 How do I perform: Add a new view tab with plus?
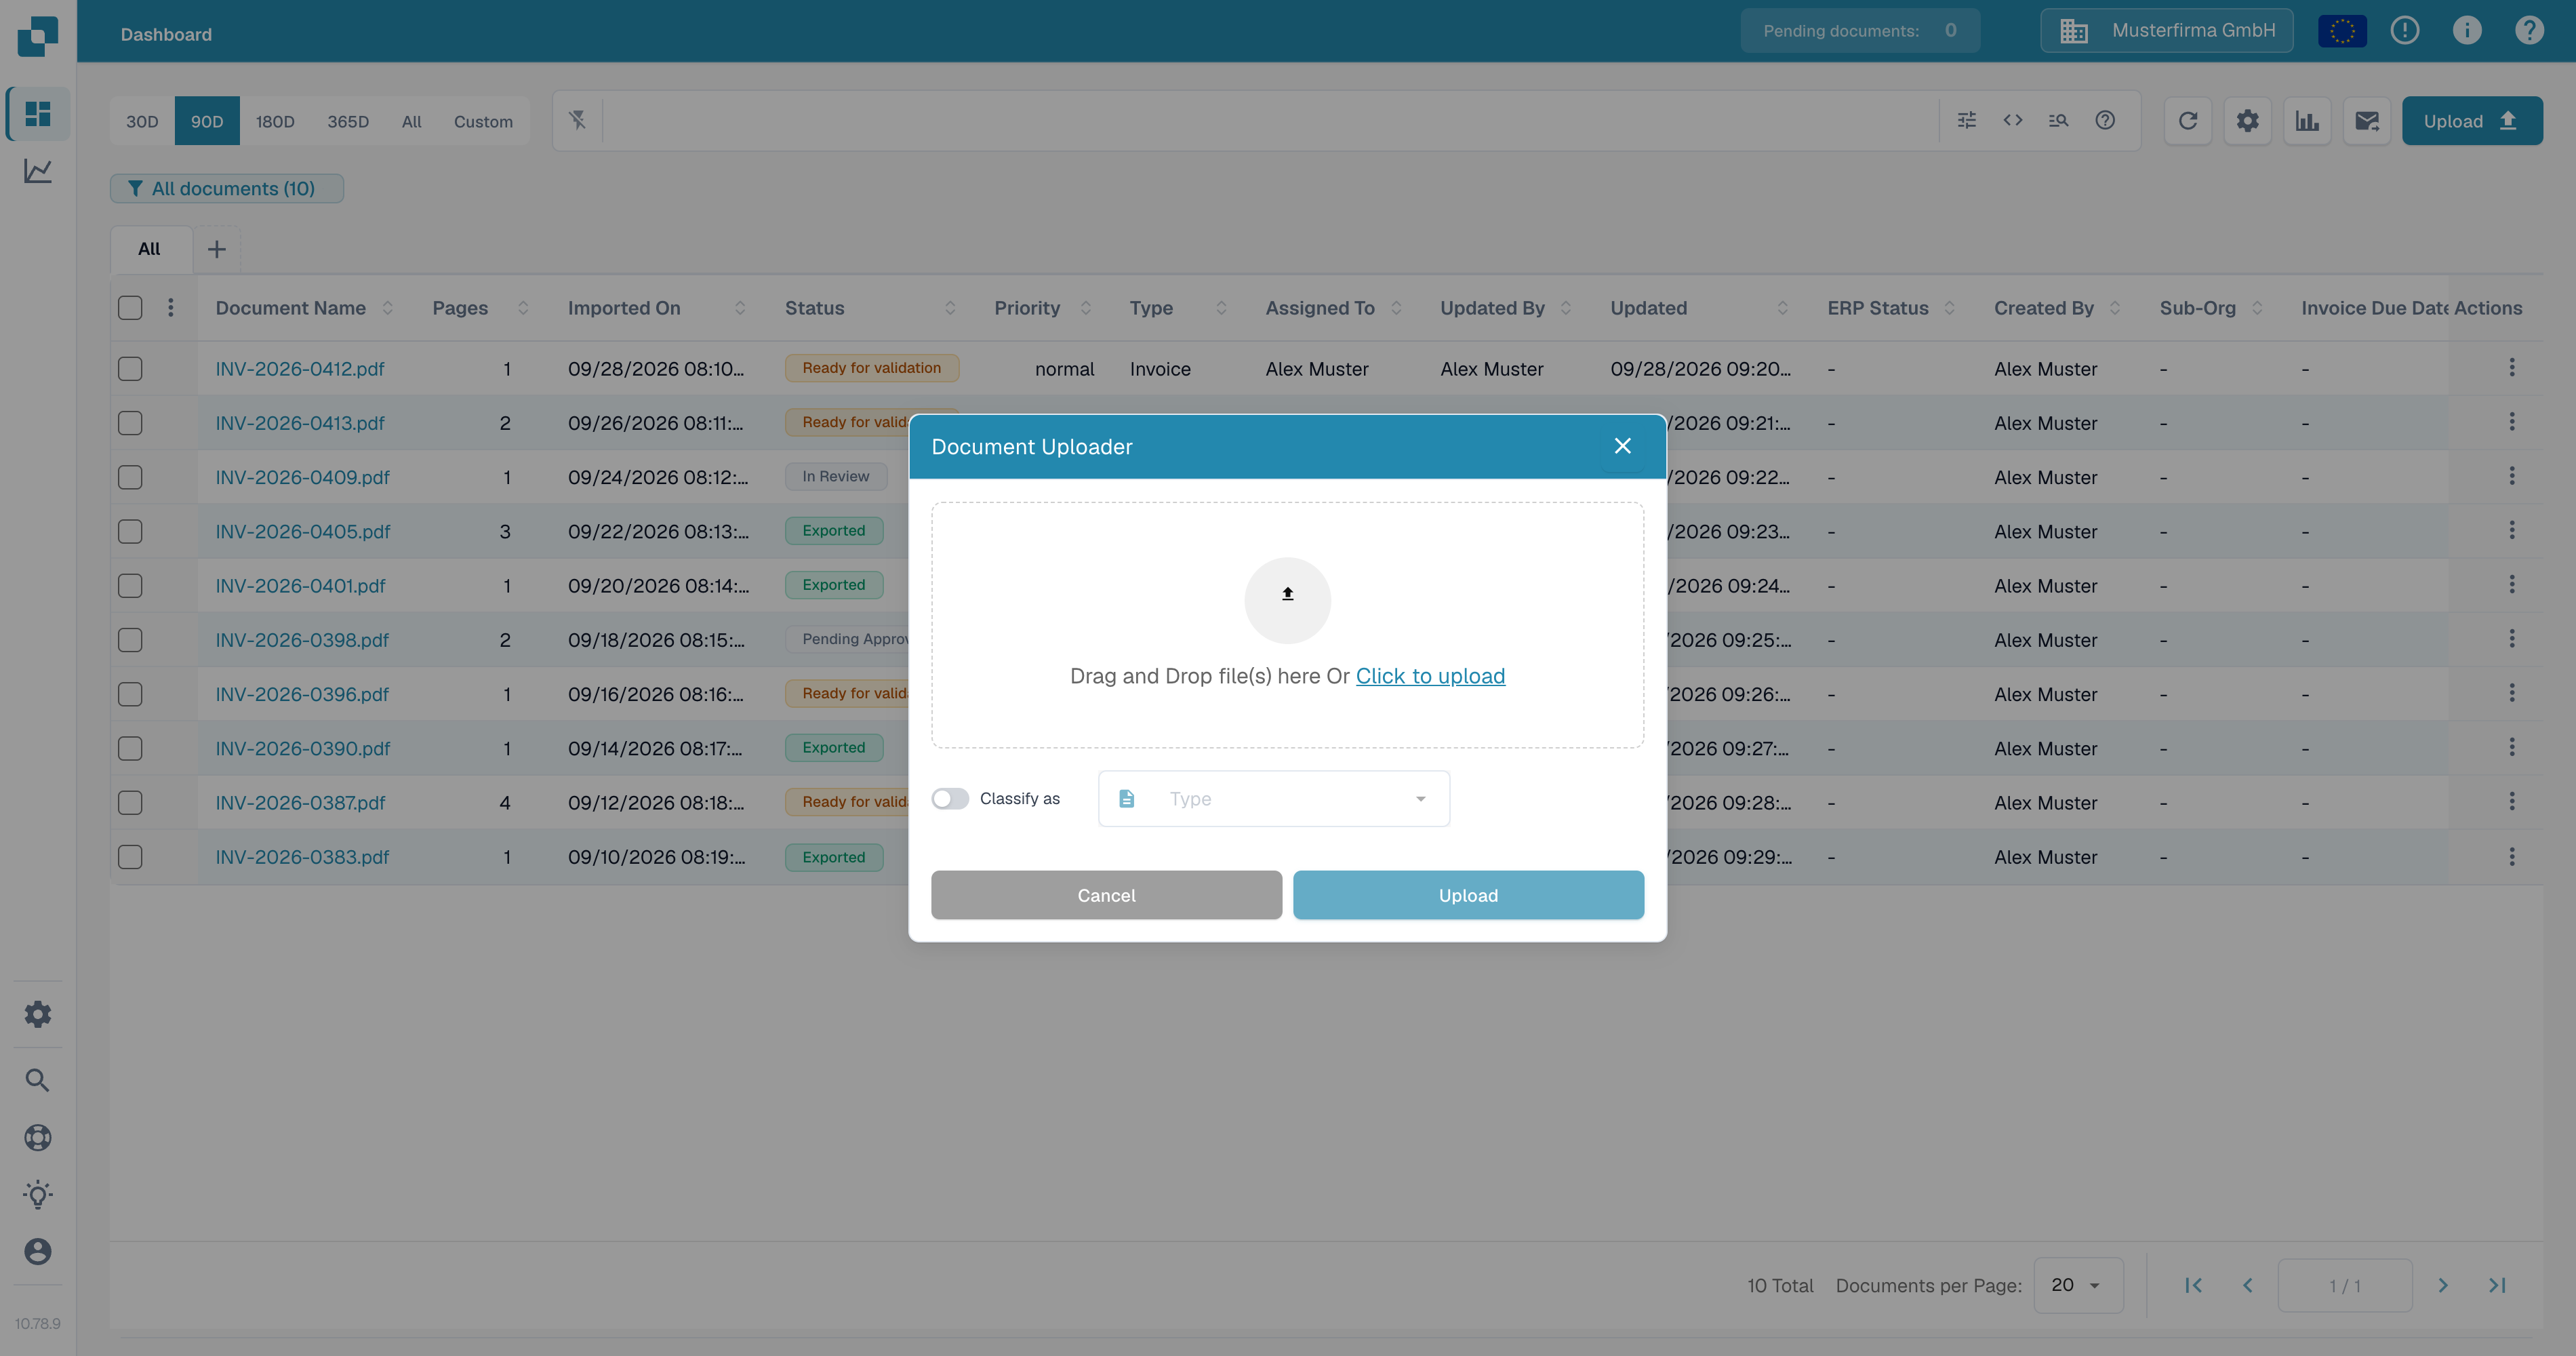pyautogui.click(x=216, y=249)
